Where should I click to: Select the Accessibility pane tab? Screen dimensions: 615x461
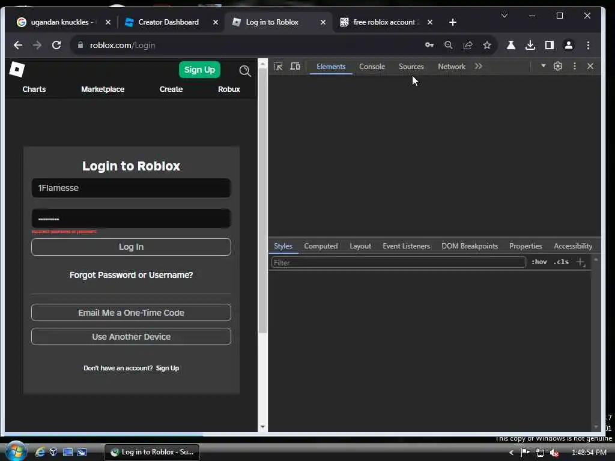[573, 246]
